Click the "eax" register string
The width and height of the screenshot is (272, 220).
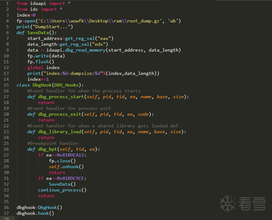point(104,39)
